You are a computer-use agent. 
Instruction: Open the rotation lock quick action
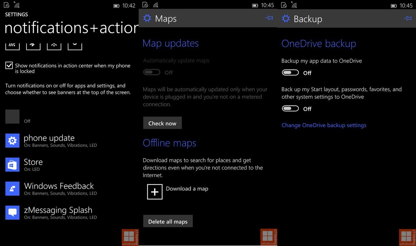click(33, 45)
